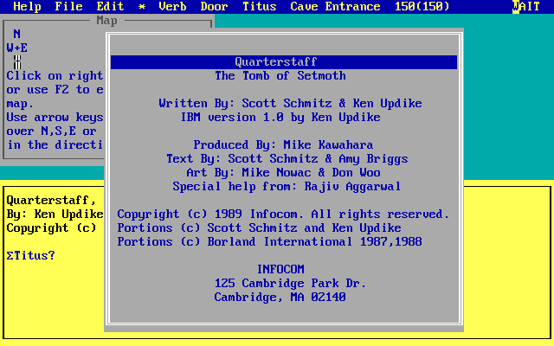Click 'Text By: Scott Schmitz & Amy Briggs'
Screen dimensions: 554x346
[x=287, y=158]
